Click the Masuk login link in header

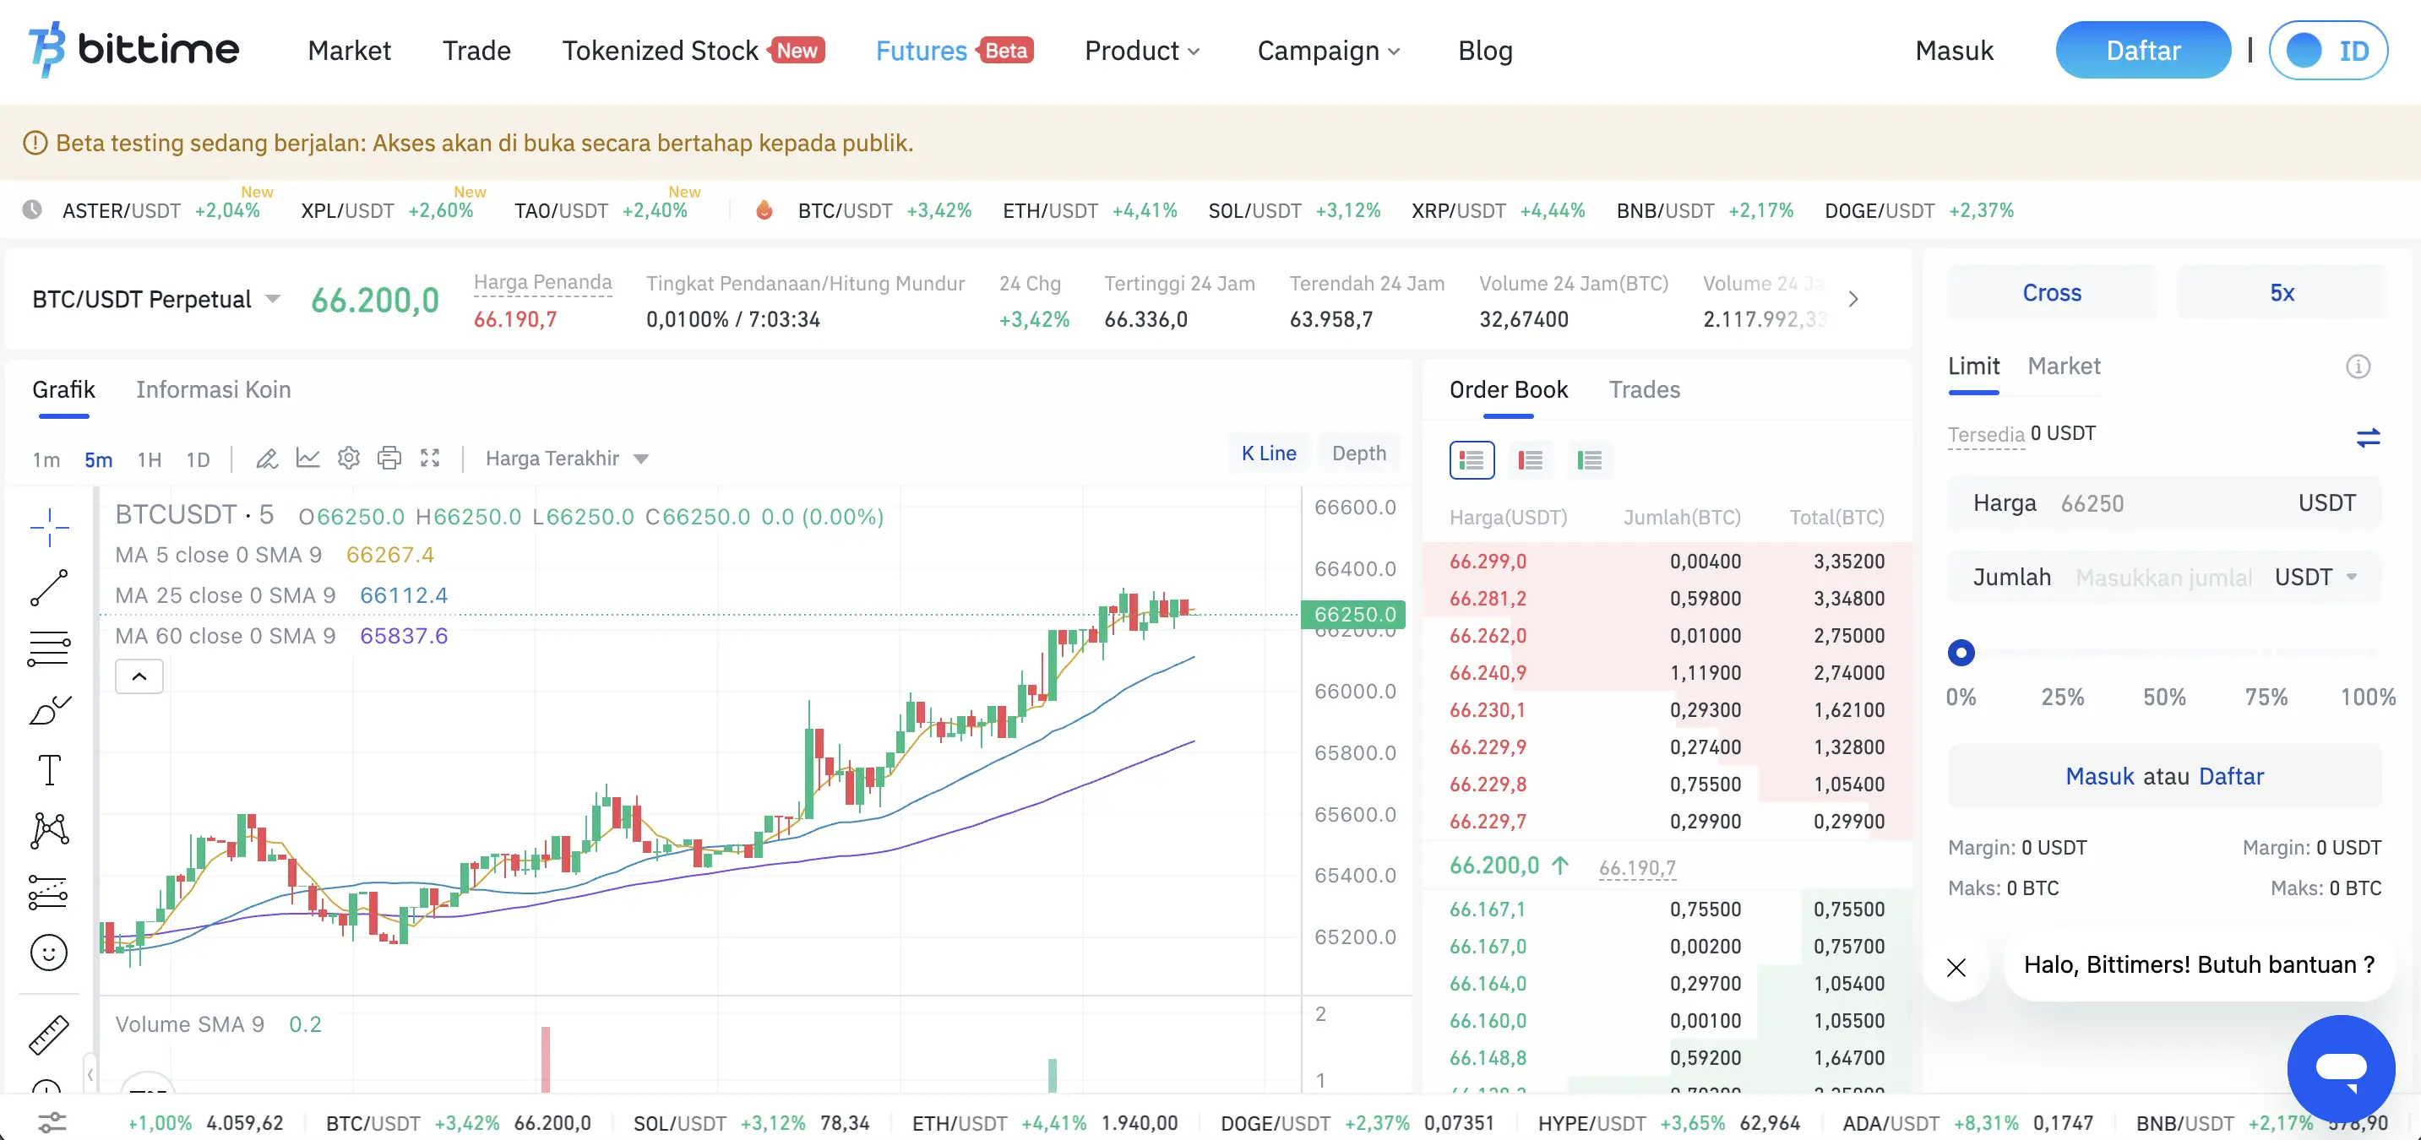click(1954, 50)
